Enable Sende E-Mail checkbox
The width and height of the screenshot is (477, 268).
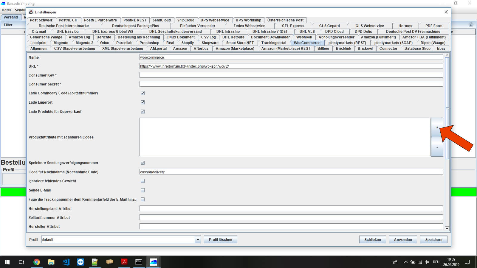tap(143, 190)
